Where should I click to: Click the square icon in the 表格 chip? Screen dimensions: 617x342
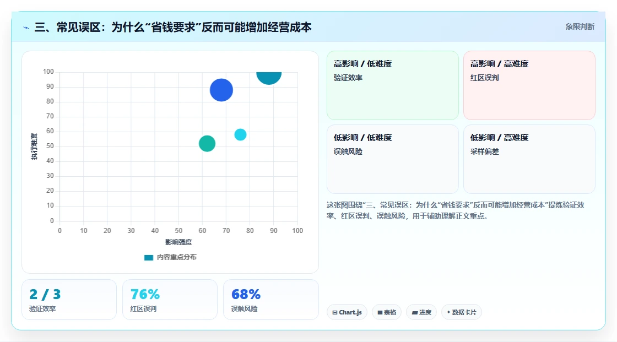pos(380,312)
